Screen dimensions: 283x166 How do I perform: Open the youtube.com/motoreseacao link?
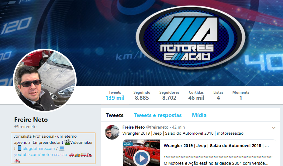coord(40,155)
